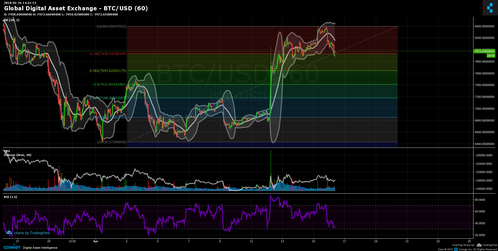Click the '7400.00000000' price axis label

click(485, 85)
